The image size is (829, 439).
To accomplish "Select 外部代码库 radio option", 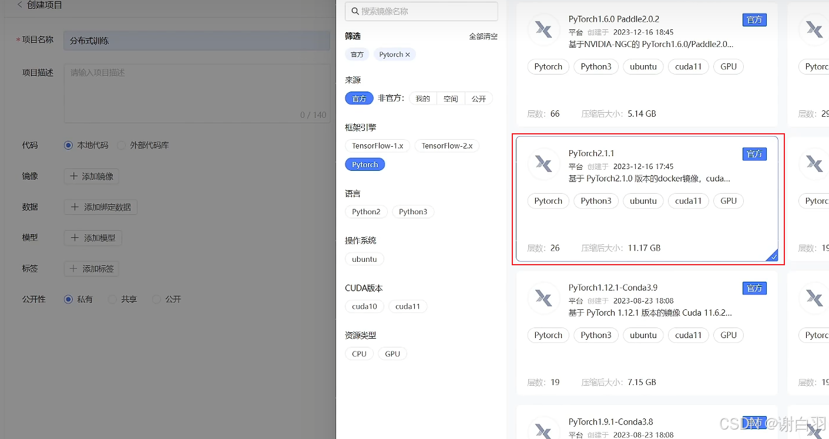I will [x=121, y=145].
